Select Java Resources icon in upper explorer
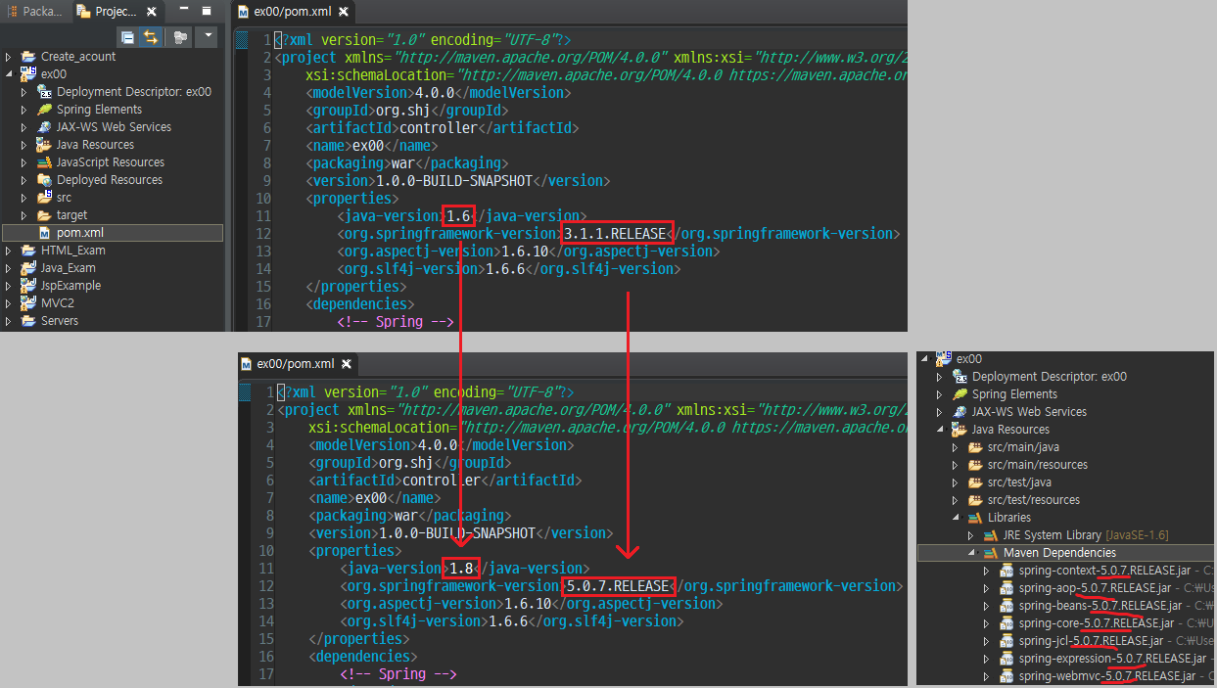The width and height of the screenshot is (1217, 688). [x=44, y=145]
